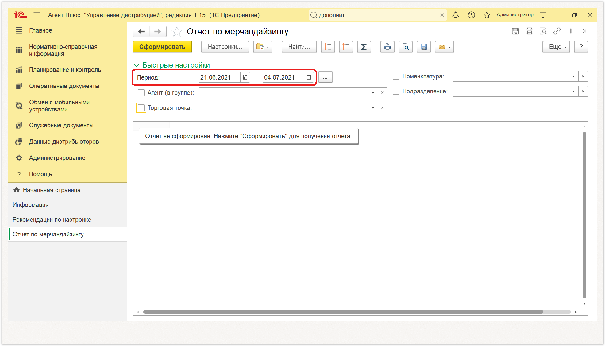
Task: Click the sum (Sigma) button
Action: [x=364, y=47]
